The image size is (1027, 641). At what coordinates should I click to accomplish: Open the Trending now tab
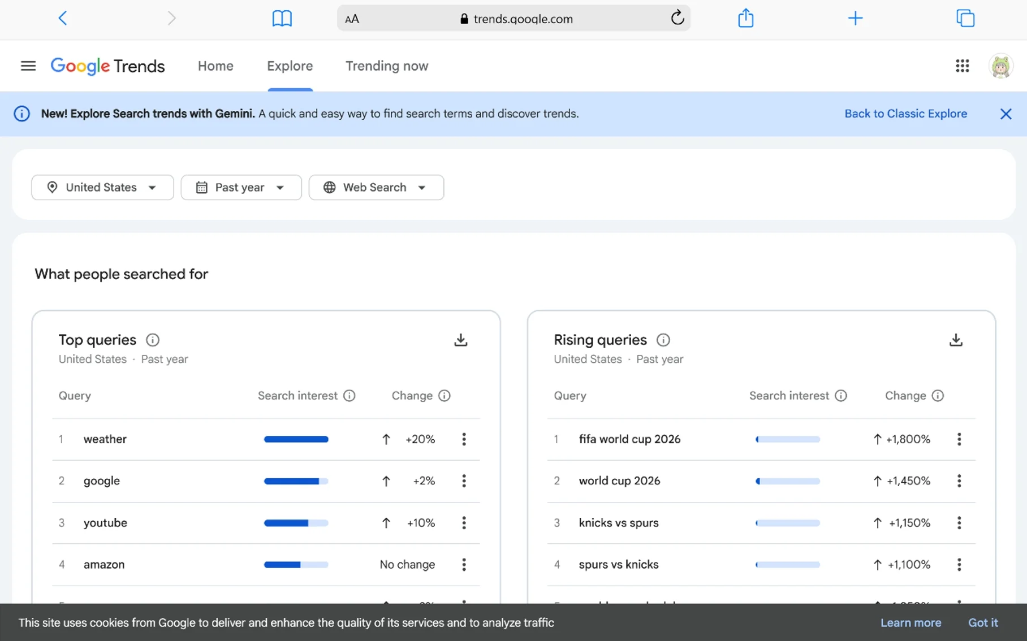(387, 66)
